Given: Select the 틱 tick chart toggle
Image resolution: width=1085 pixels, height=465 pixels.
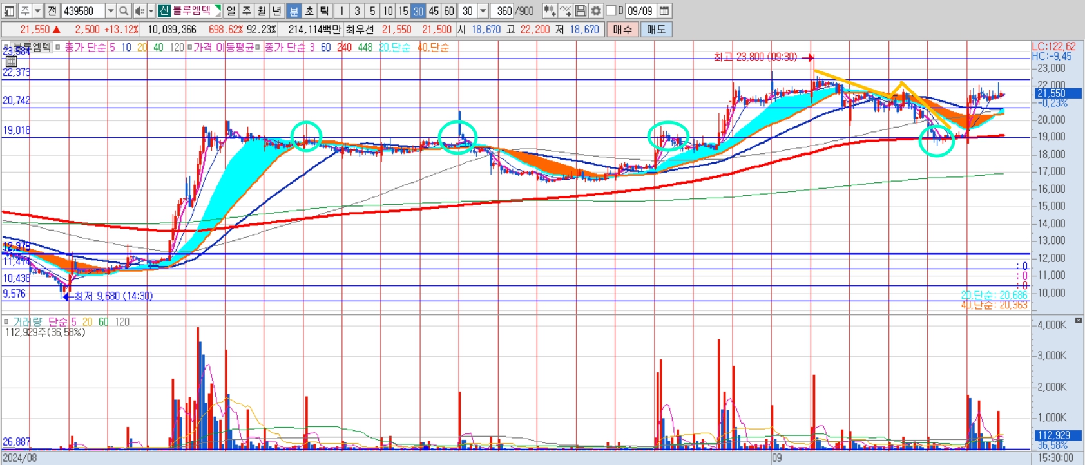Looking at the screenshot, I should tap(325, 11).
